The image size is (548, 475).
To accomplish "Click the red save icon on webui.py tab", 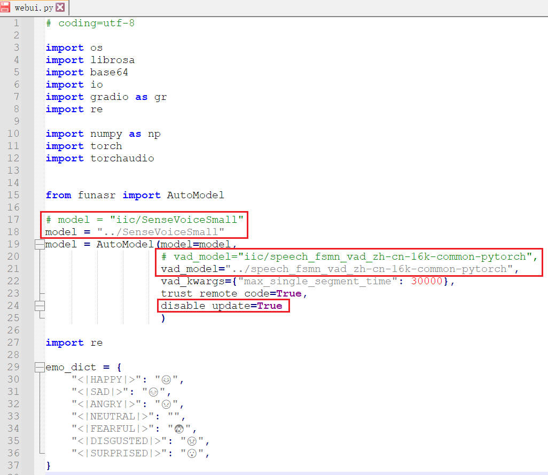I will click(x=5, y=7).
